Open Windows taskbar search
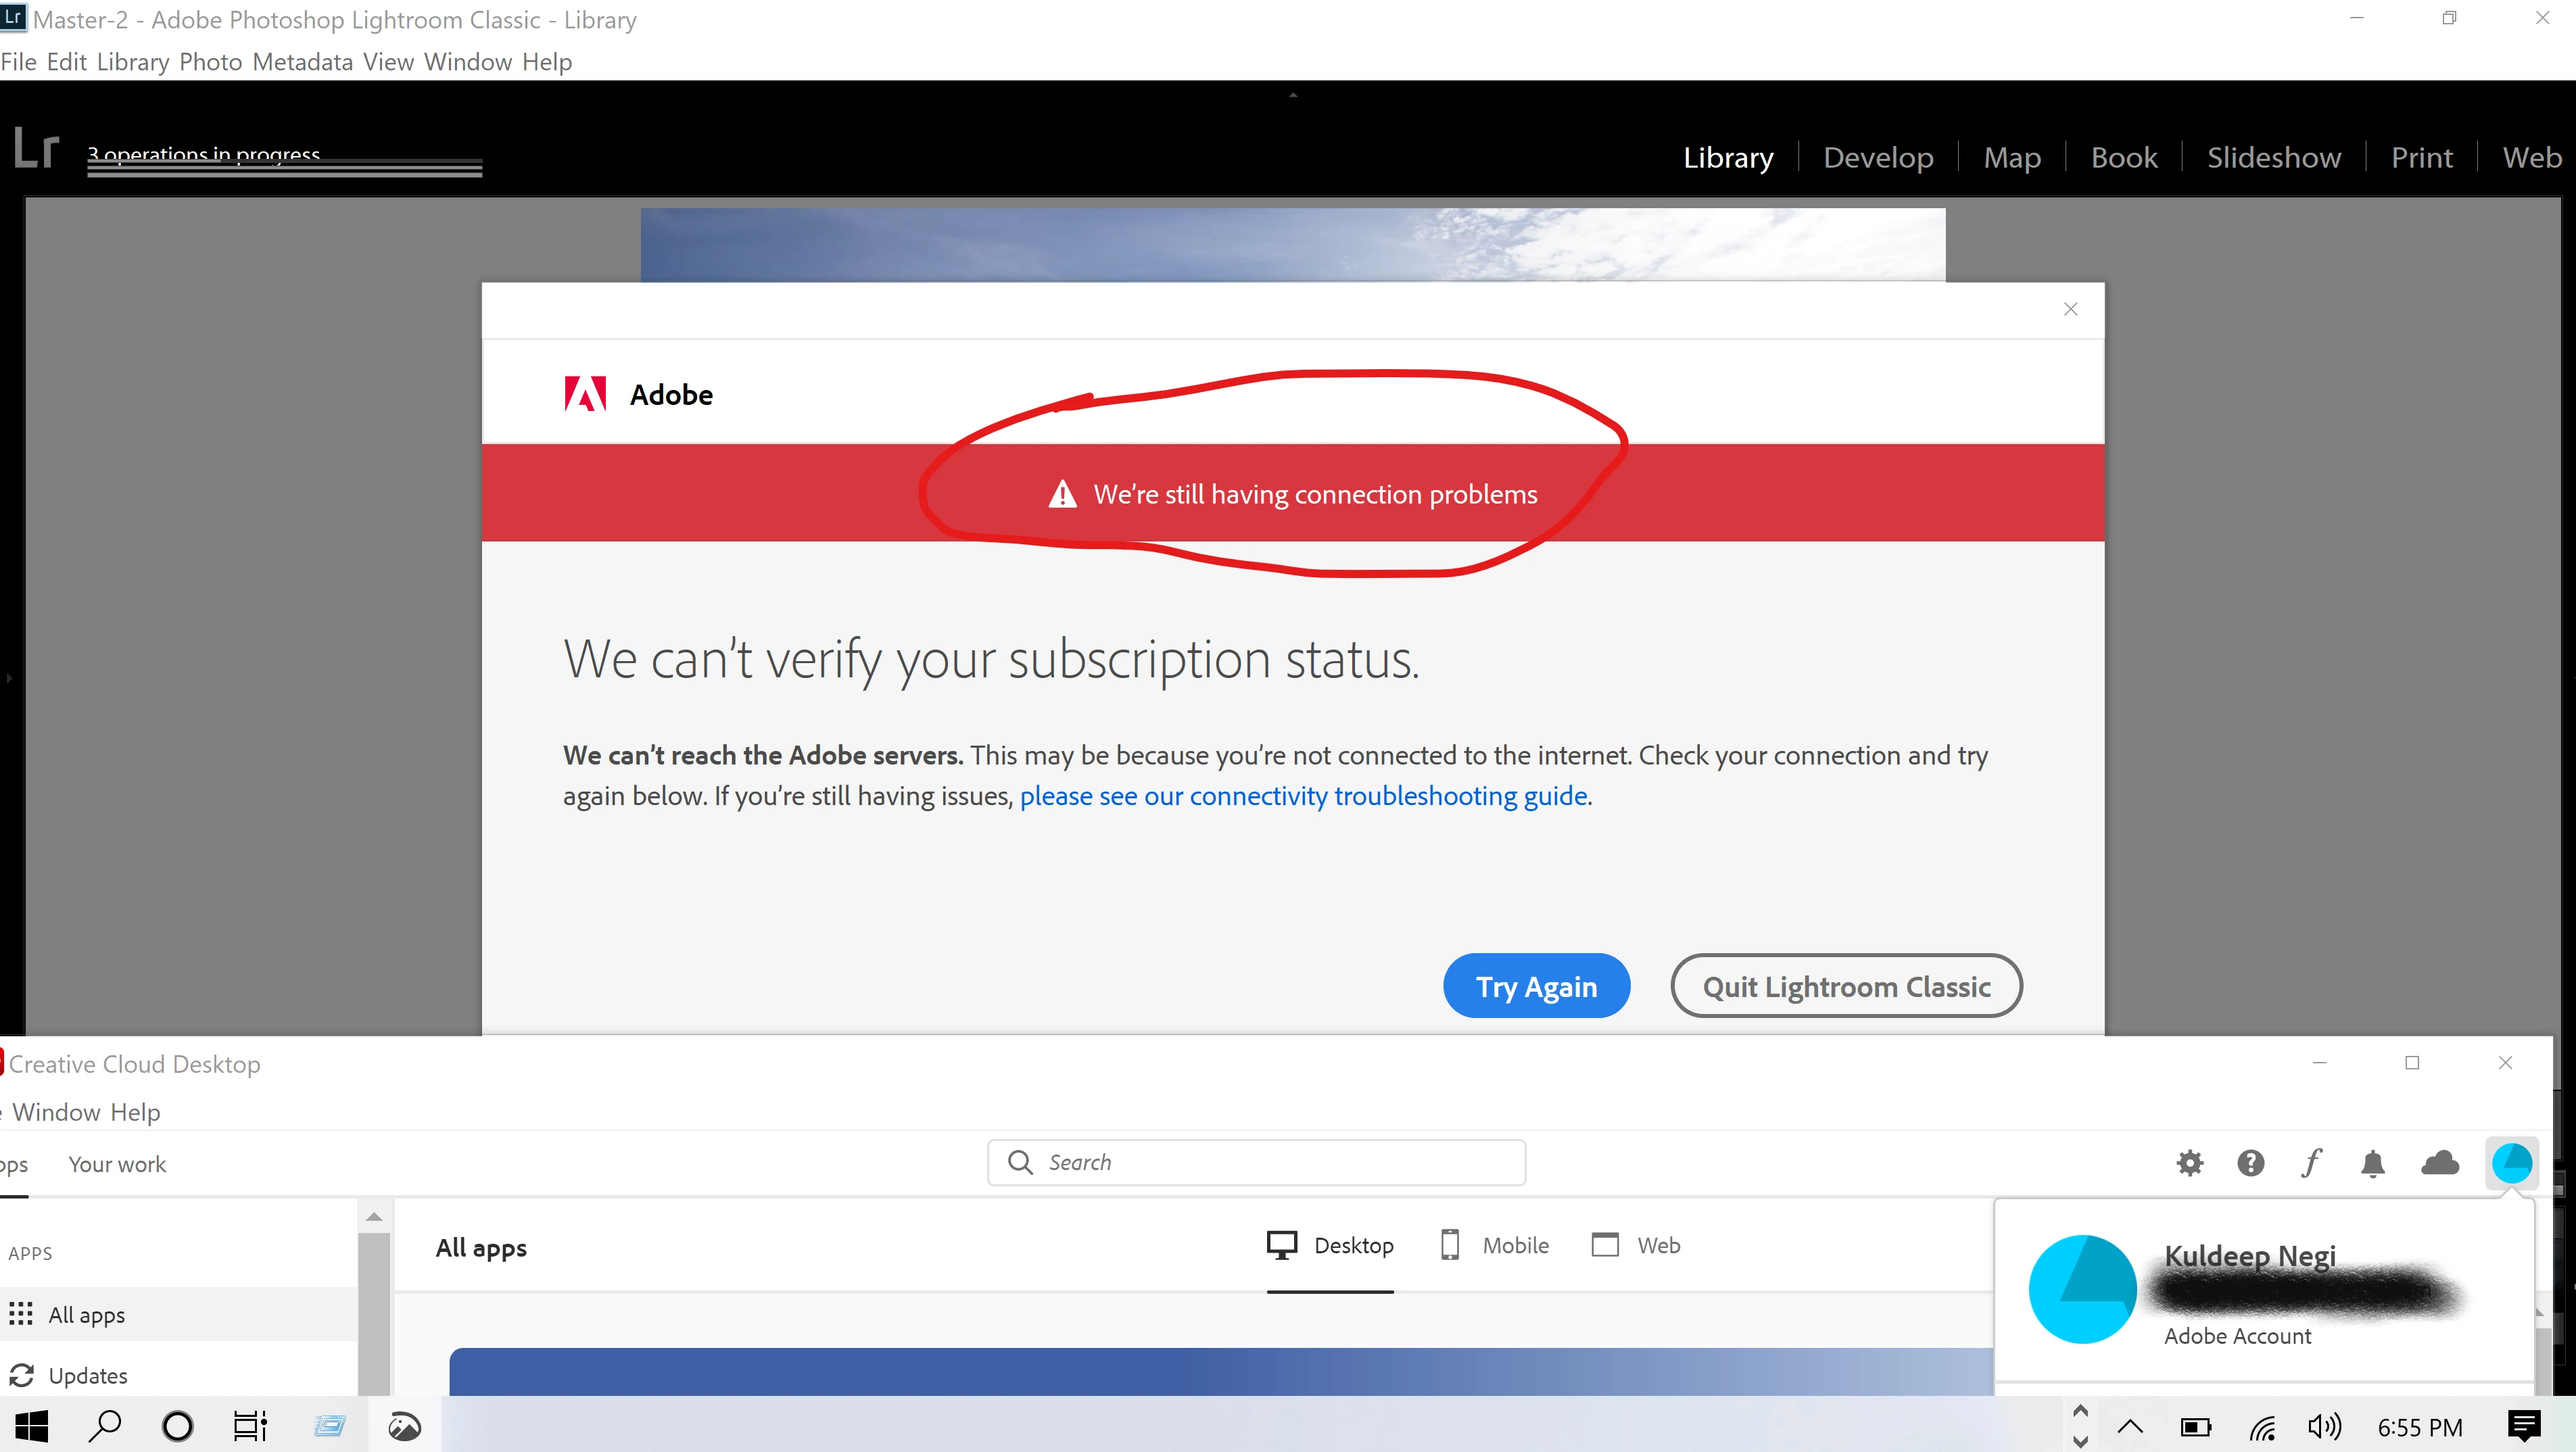The height and width of the screenshot is (1452, 2576). 105,1426
